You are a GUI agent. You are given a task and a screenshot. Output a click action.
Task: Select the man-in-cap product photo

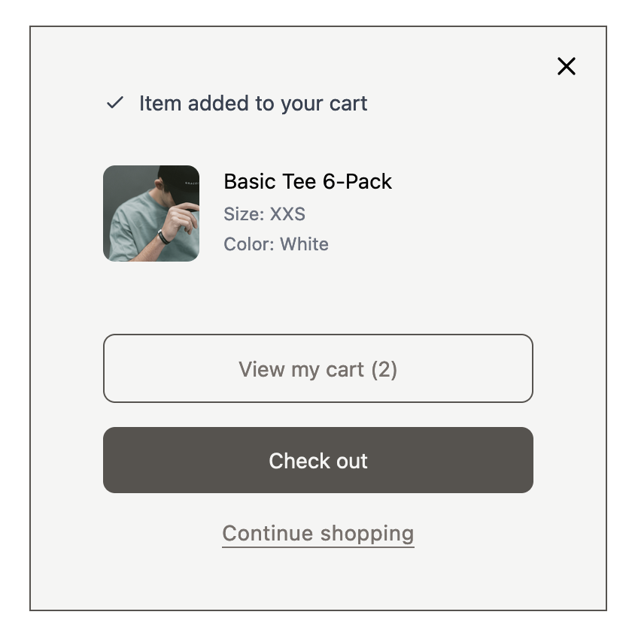pyautogui.click(x=151, y=214)
